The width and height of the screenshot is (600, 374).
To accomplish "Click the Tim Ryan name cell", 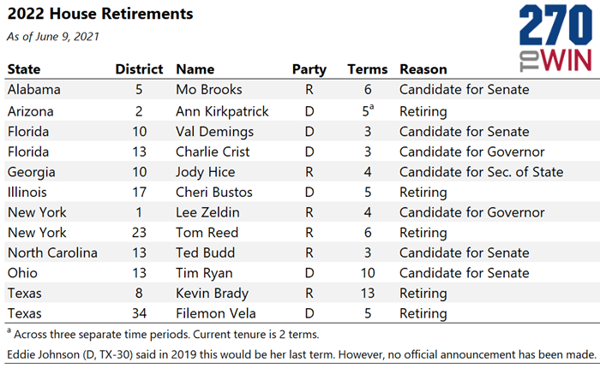I will [204, 273].
